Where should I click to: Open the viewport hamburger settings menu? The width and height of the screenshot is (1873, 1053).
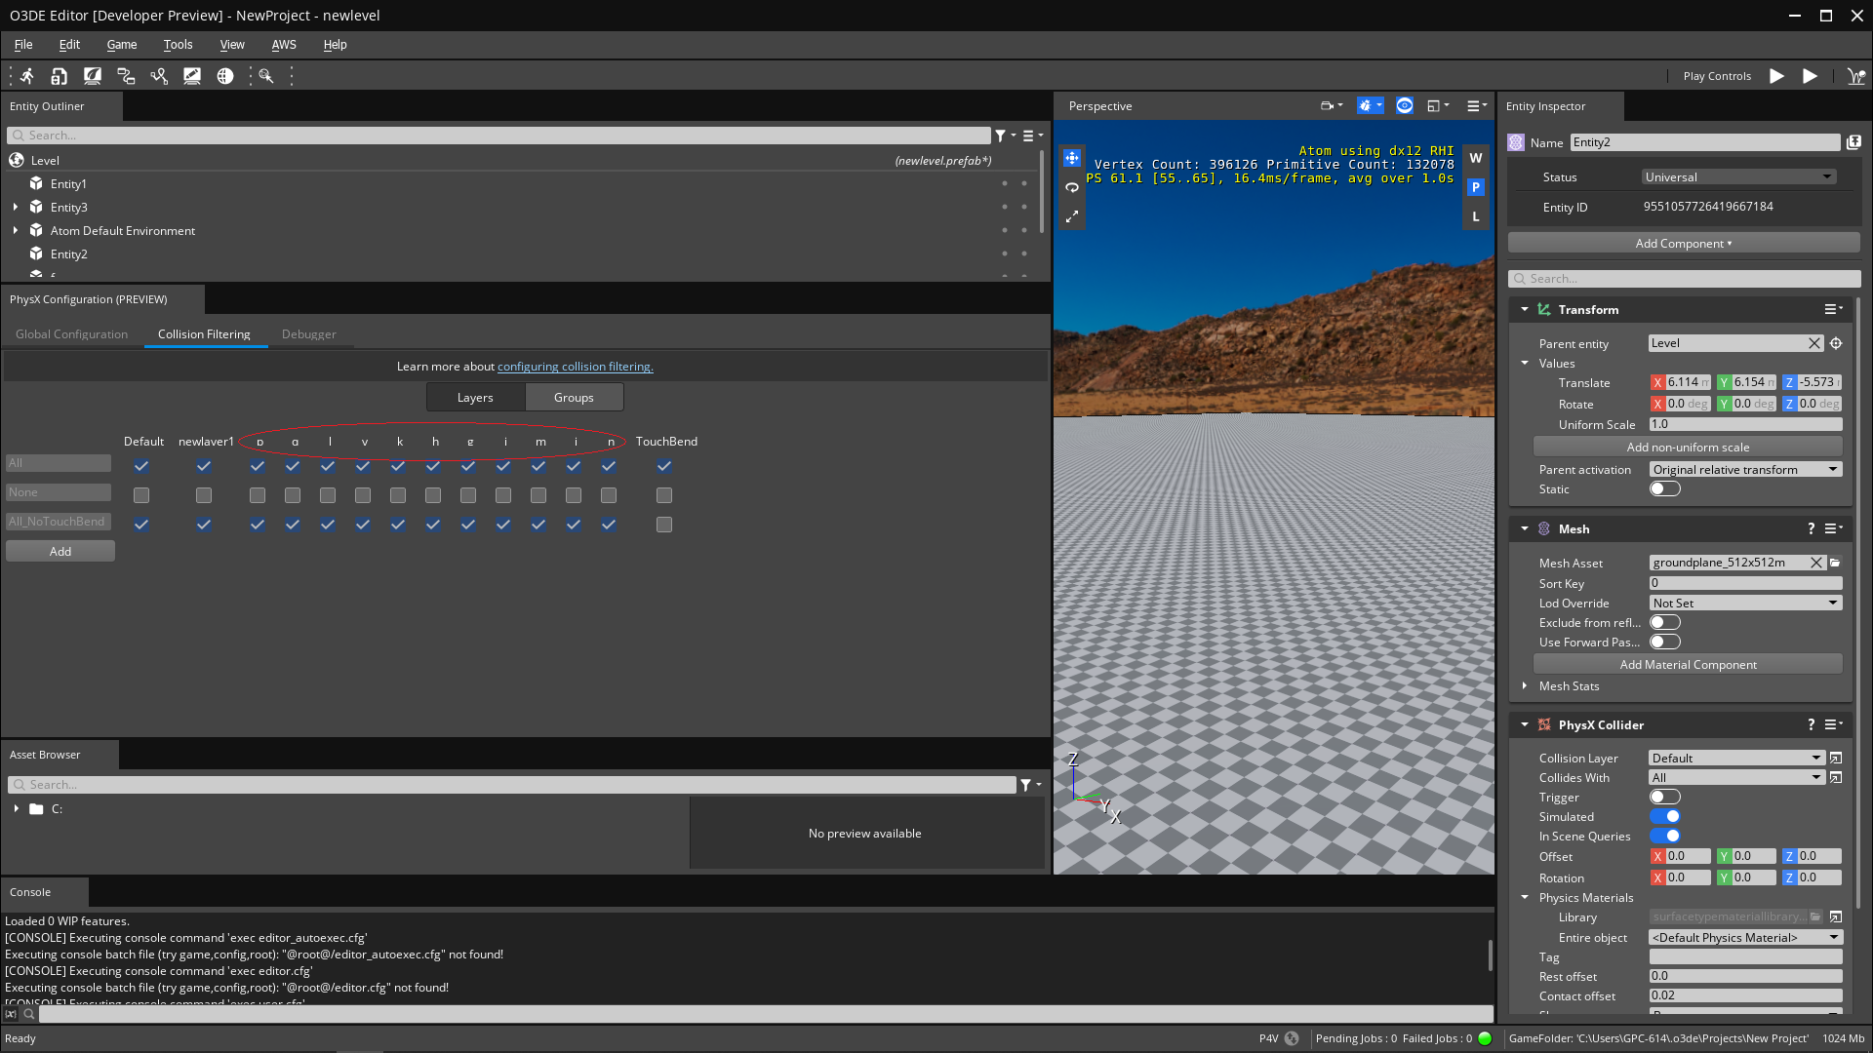[x=1473, y=105]
